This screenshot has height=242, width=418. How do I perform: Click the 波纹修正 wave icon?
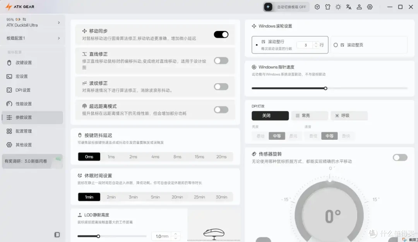pos(84,83)
